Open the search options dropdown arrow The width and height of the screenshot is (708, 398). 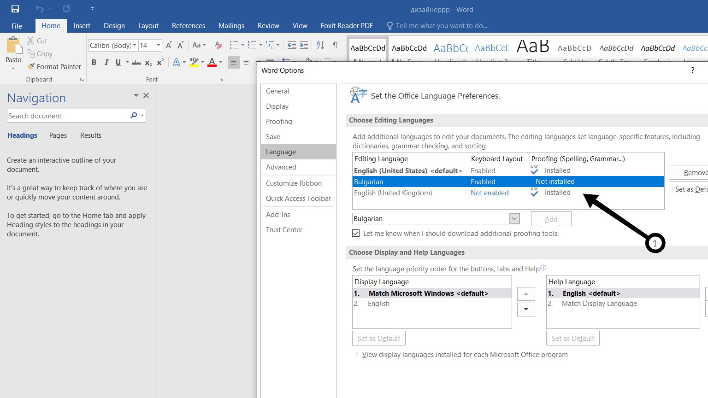(x=142, y=116)
